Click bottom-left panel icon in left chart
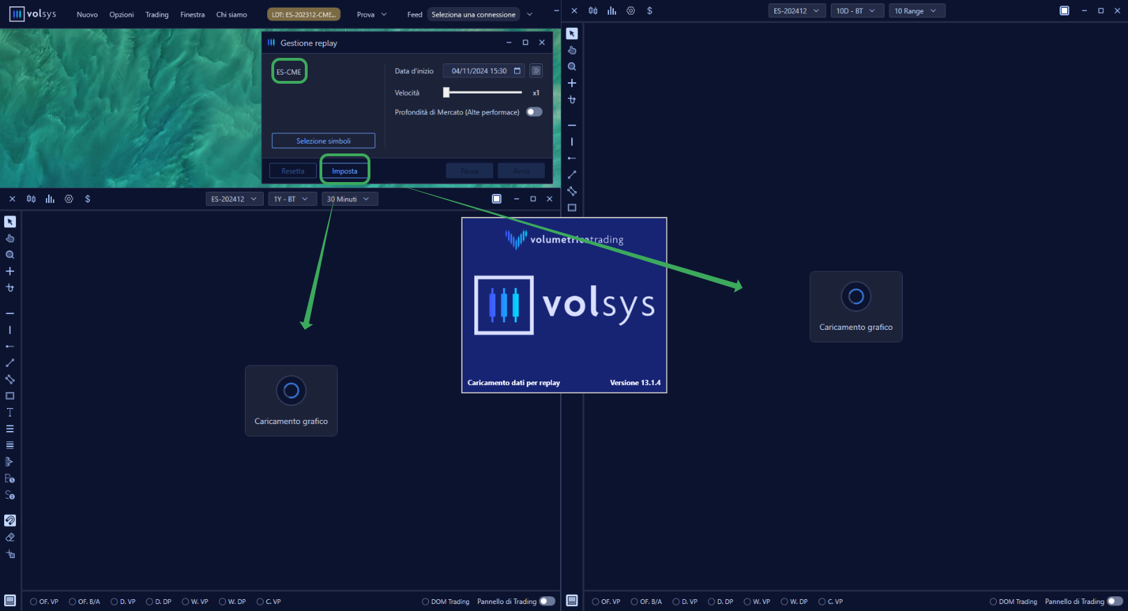1128x611 pixels. pyautogui.click(x=10, y=601)
